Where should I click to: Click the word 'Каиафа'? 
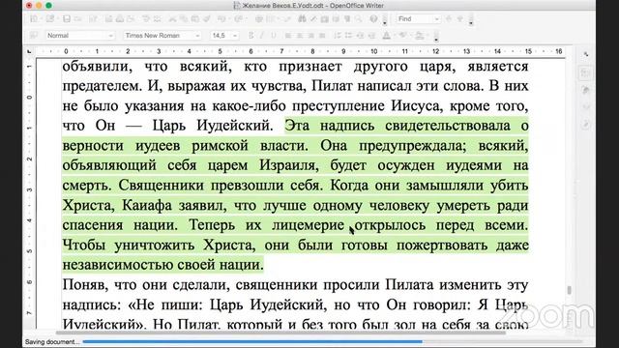tap(147, 206)
